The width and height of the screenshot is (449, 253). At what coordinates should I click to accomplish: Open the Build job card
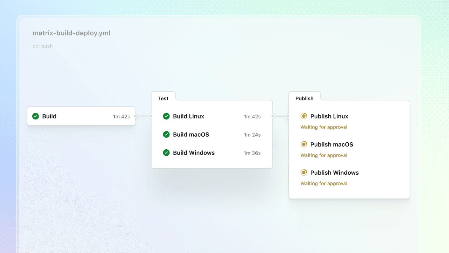tap(81, 116)
